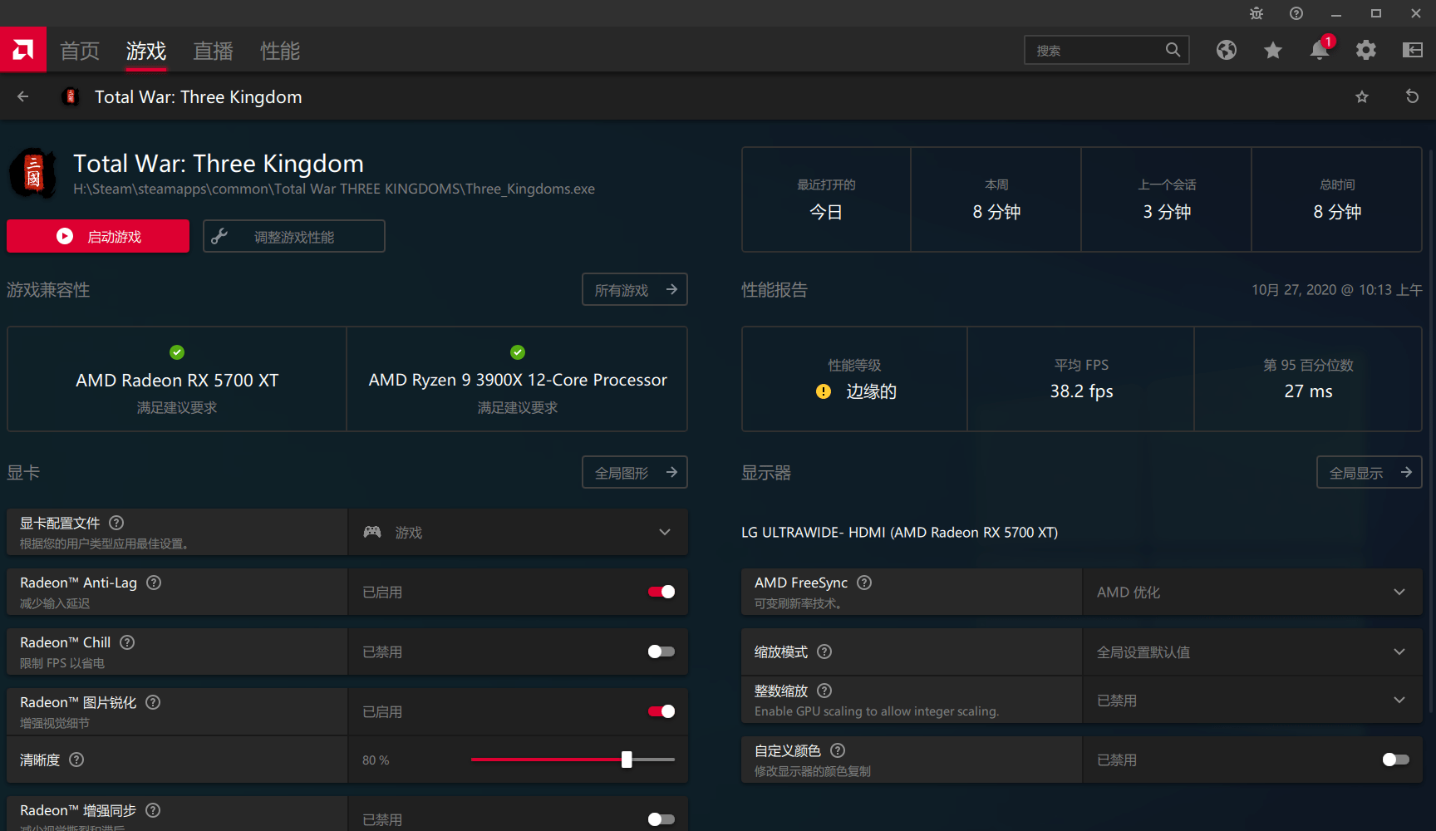Toggle the sidebar panel icon
This screenshot has height=831, width=1436.
[x=1413, y=51]
